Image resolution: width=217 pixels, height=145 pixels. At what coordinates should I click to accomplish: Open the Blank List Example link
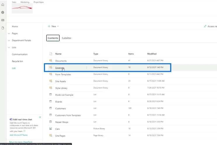point(64,95)
